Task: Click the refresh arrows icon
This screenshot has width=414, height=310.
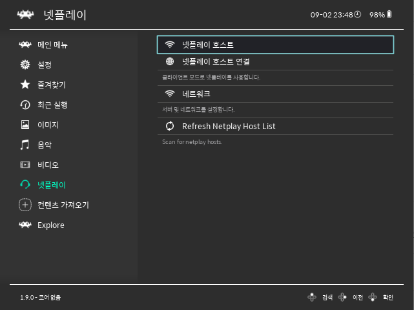Action: (169, 126)
